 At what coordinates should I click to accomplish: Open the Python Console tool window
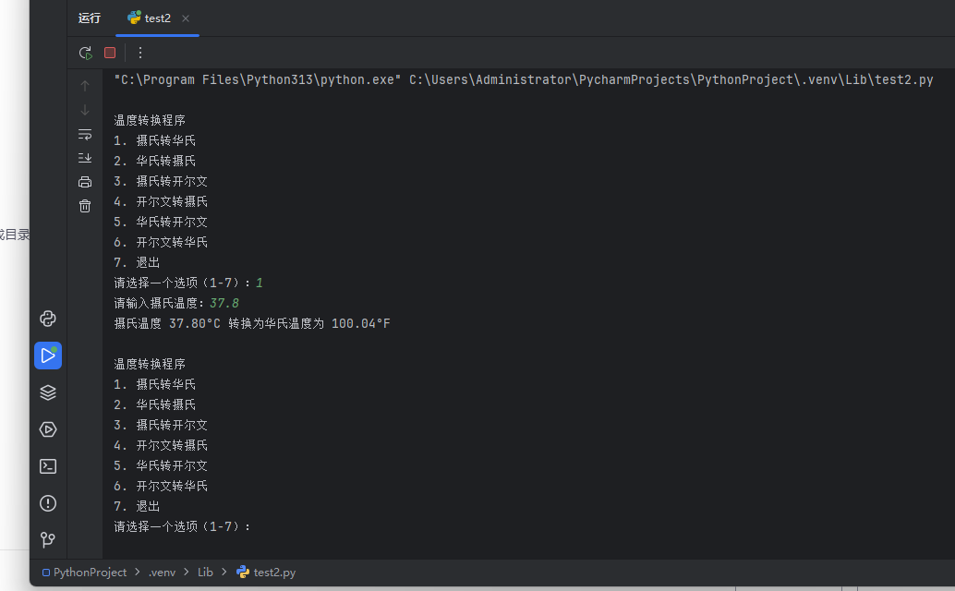pyautogui.click(x=47, y=319)
